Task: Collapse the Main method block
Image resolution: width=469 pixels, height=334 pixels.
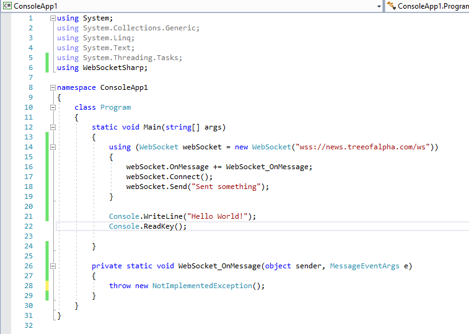Action: pyautogui.click(x=53, y=127)
